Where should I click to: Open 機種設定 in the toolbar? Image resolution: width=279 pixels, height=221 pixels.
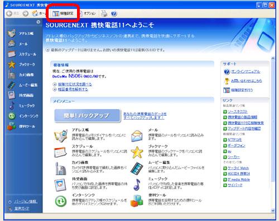pos(63,13)
